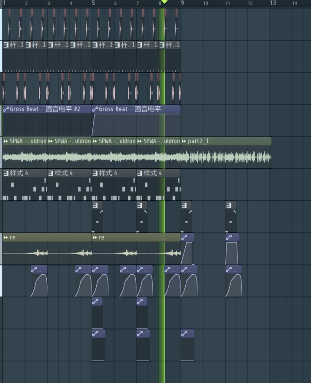Click the green playhead position marker
311x383 pixels.
pyautogui.click(x=165, y=2)
